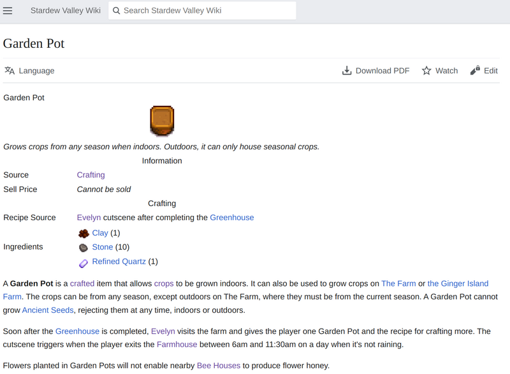Open Greenhouse link in second paragraph
Screen dimensions: 510x374
pos(77,331)
